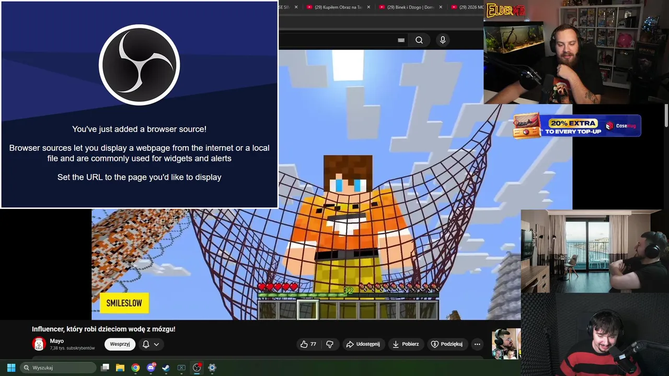
Task: Click the YouTube search magnifier button
Action: tap(419, 40)
